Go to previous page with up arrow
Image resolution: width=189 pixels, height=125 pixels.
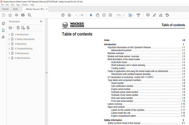coord(63,15)
